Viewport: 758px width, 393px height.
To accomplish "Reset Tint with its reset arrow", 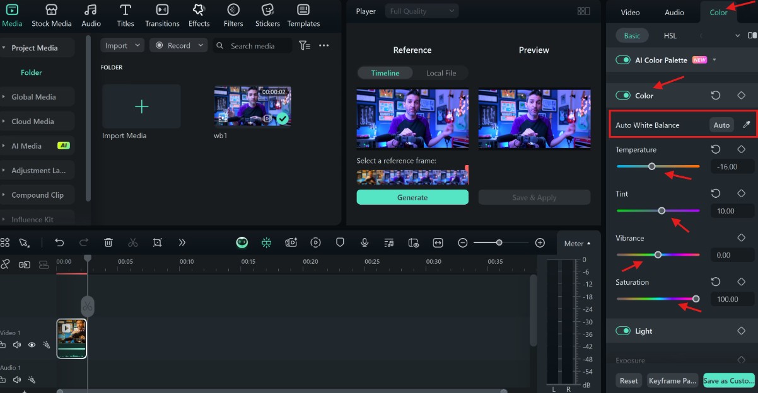I will pyautogui.click(x=716, y=193).
